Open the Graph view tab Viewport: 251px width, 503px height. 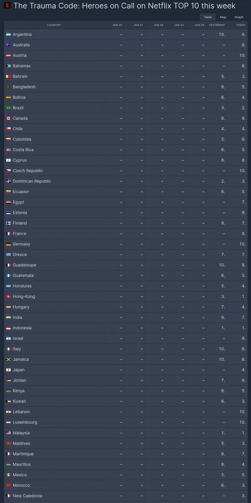(239, 17)
